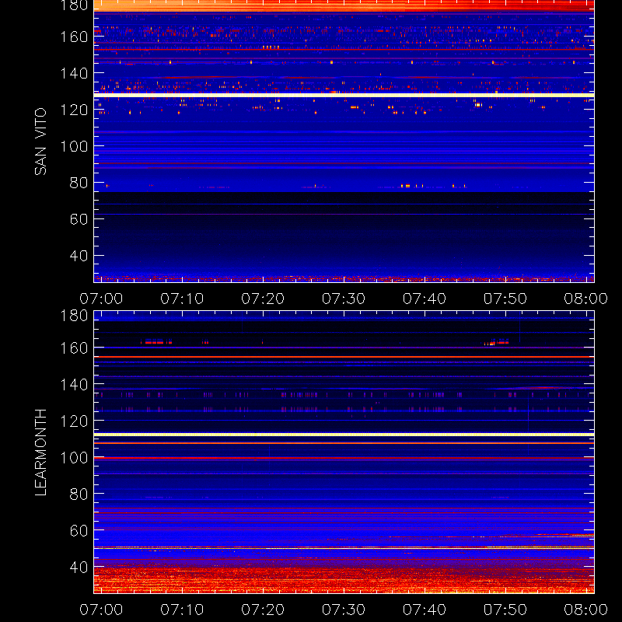Click 07:10 time label under Learmonth plot

click(182, 610)
